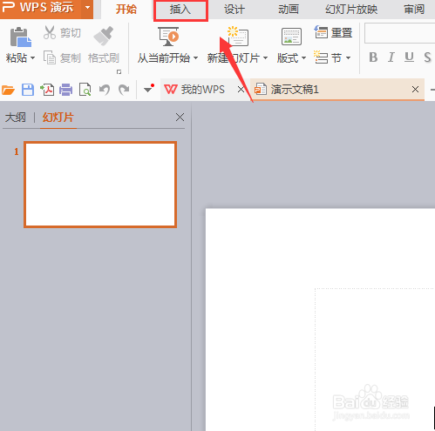435x431 pixels.
Task: Toggle Strikethrough (S) formatting
Action: [427, 57]
